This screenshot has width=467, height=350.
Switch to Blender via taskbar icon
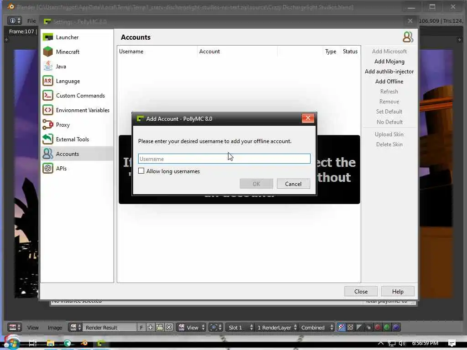pos(84,343)
